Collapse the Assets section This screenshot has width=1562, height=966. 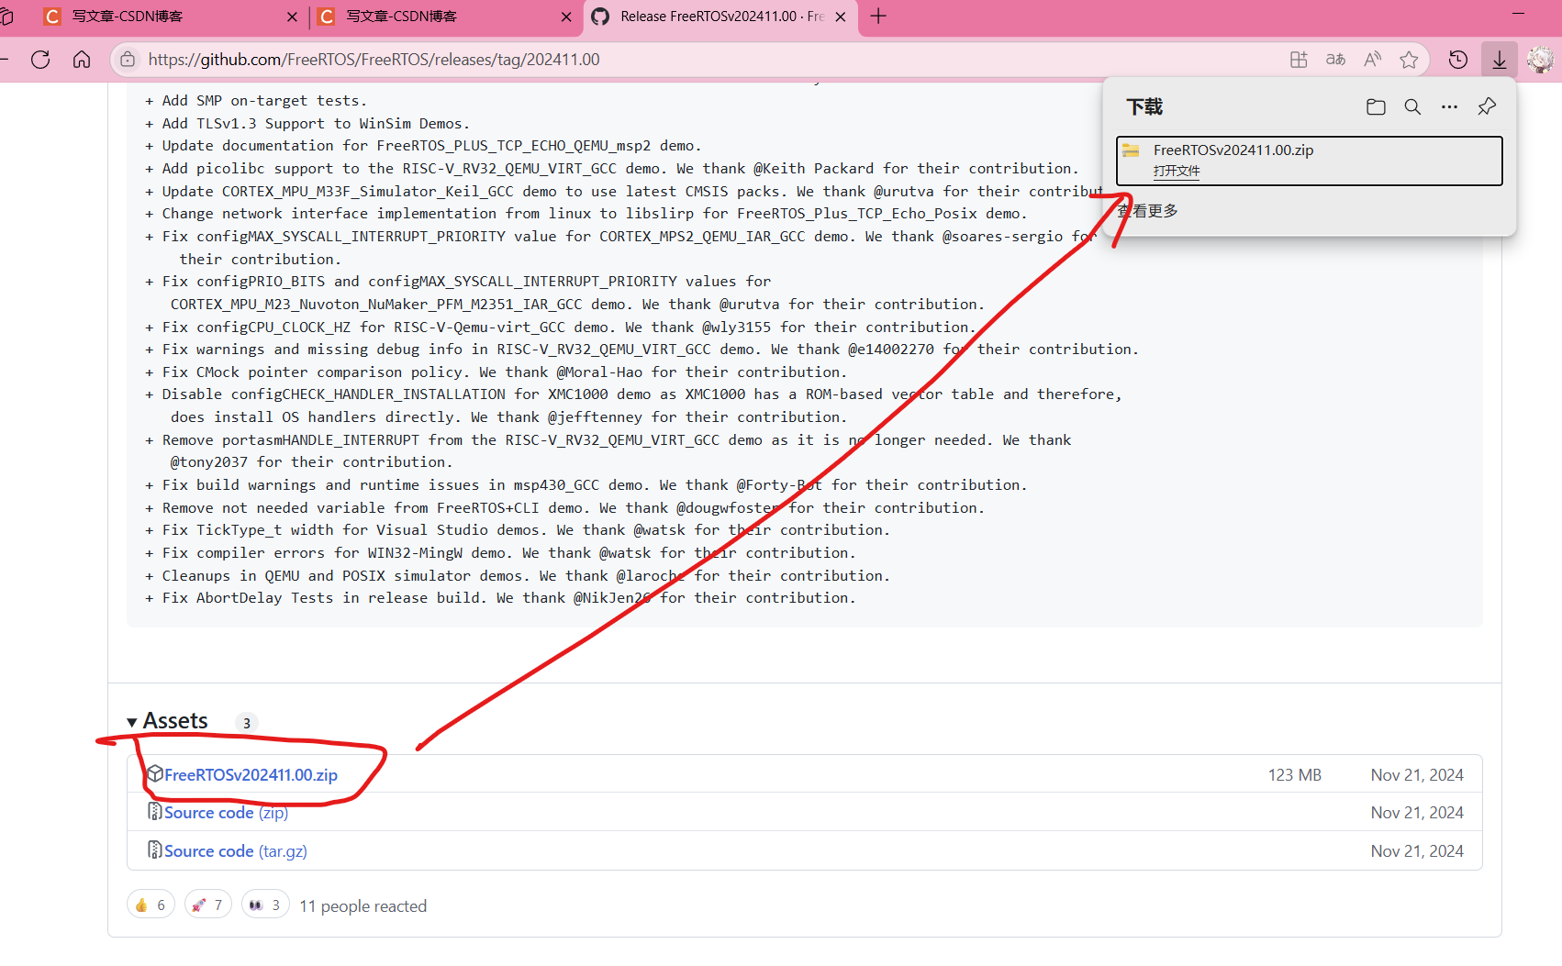point(133,722)
